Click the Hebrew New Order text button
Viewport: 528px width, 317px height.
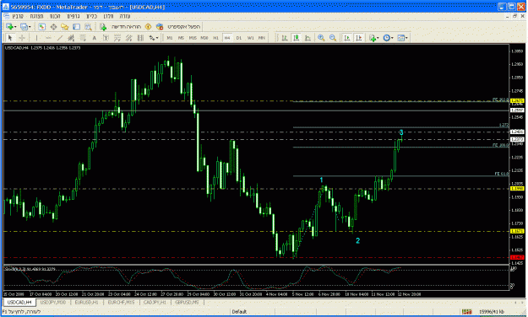pos(126,26)
